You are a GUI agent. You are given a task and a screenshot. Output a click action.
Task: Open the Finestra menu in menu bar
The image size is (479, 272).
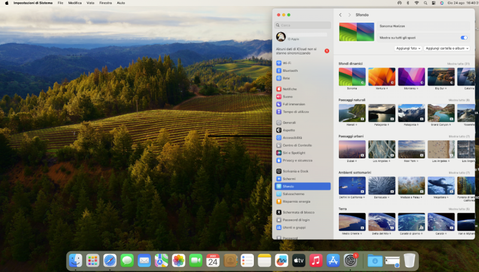(105, 3)
